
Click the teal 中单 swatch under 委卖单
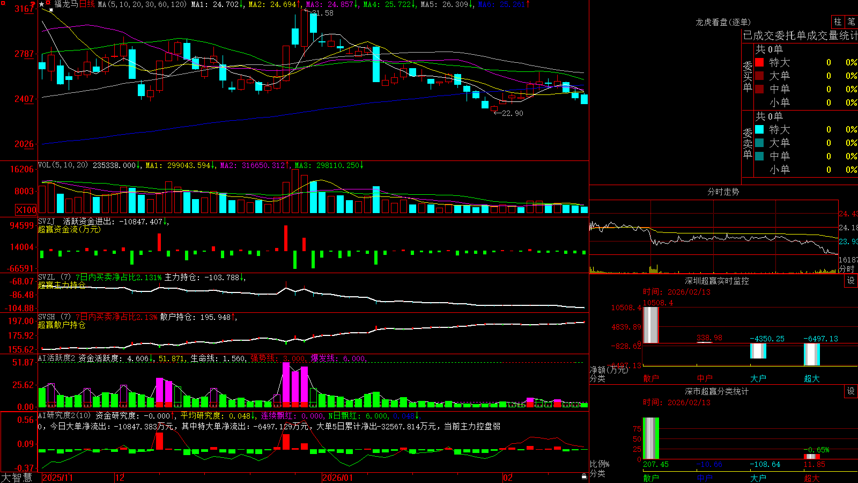(759, 156)
